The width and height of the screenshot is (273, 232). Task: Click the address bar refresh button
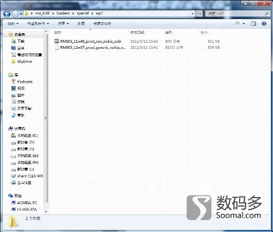pos(199,14)
